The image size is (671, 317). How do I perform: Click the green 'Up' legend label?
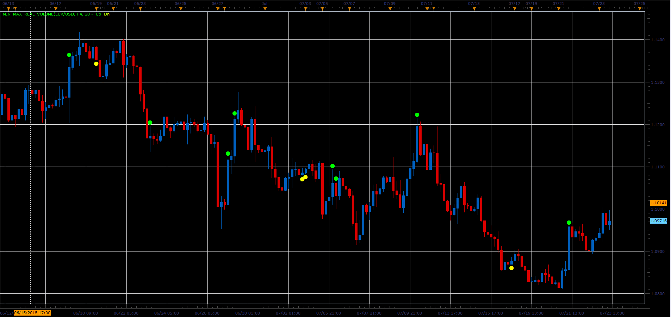(x=98, y=14)
